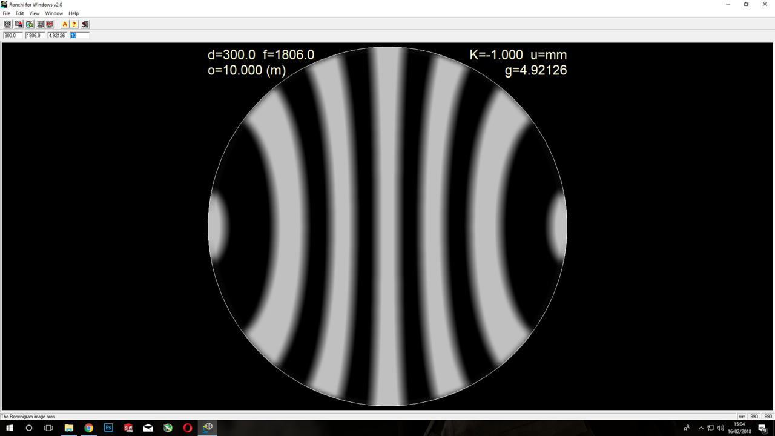Open the grating grid settings icon

point(39,24)
